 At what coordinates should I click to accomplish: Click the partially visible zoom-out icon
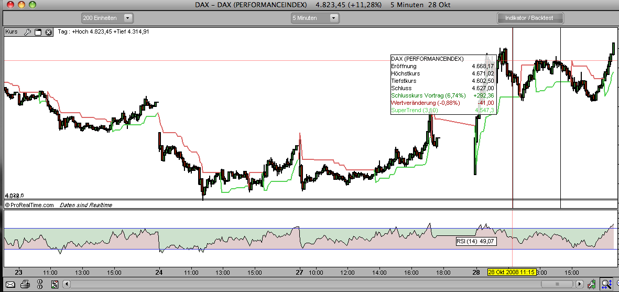[x=616, y=284]
